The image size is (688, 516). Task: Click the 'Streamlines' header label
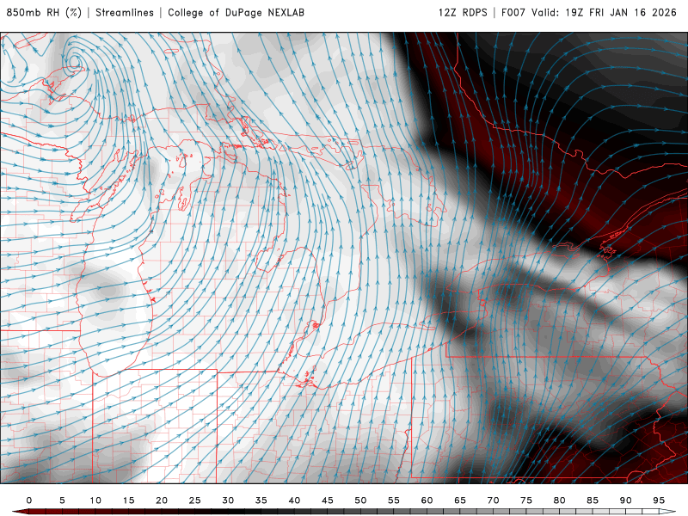(x=125, y=12)
